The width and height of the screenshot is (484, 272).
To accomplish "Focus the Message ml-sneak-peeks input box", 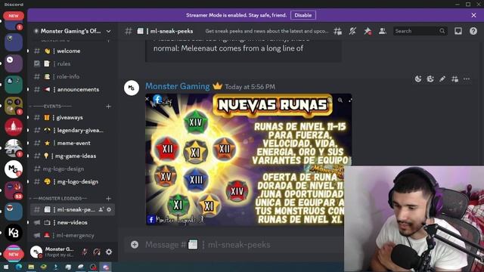I will coord(234,245).
